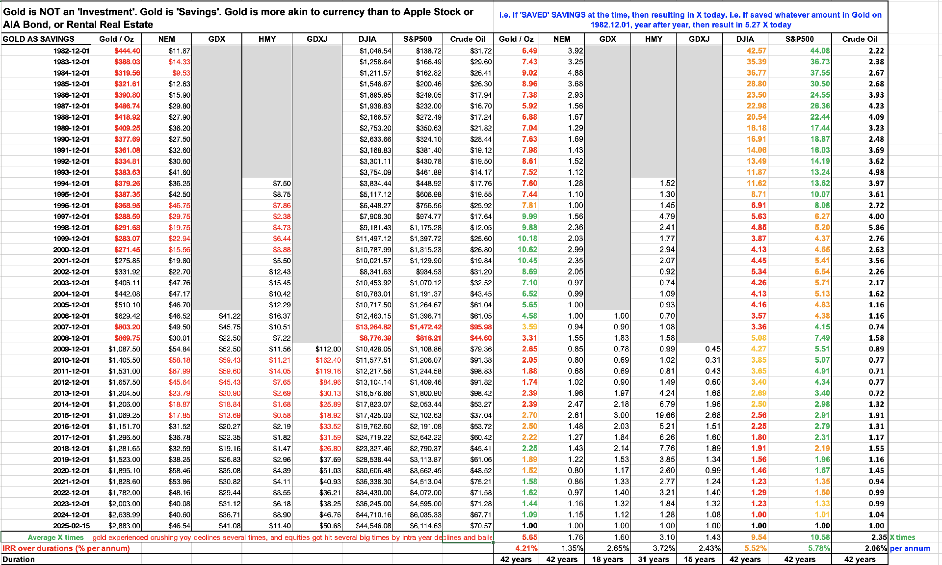Click the 31 years duration cell

653,560
